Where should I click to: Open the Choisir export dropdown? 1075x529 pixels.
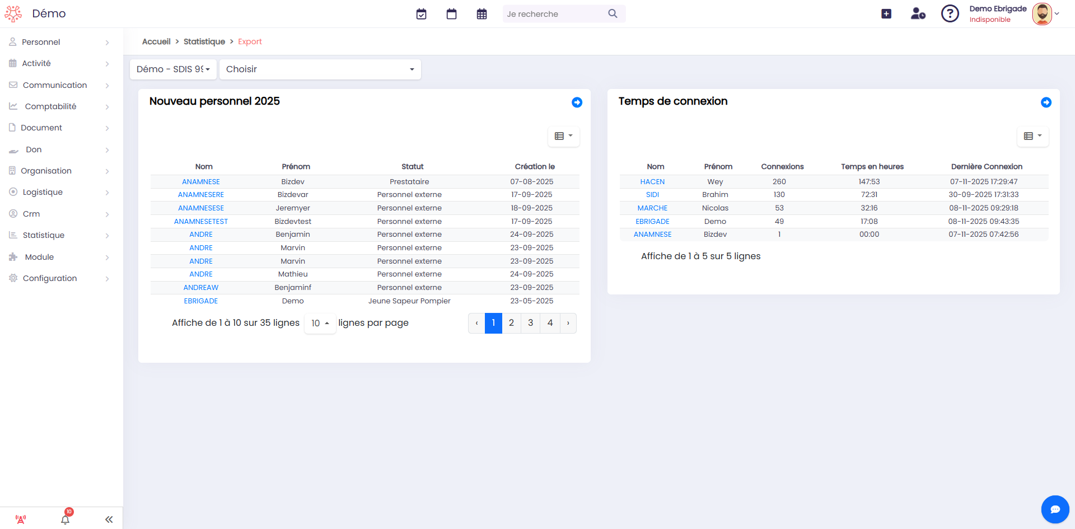click(x=320, y=69)
